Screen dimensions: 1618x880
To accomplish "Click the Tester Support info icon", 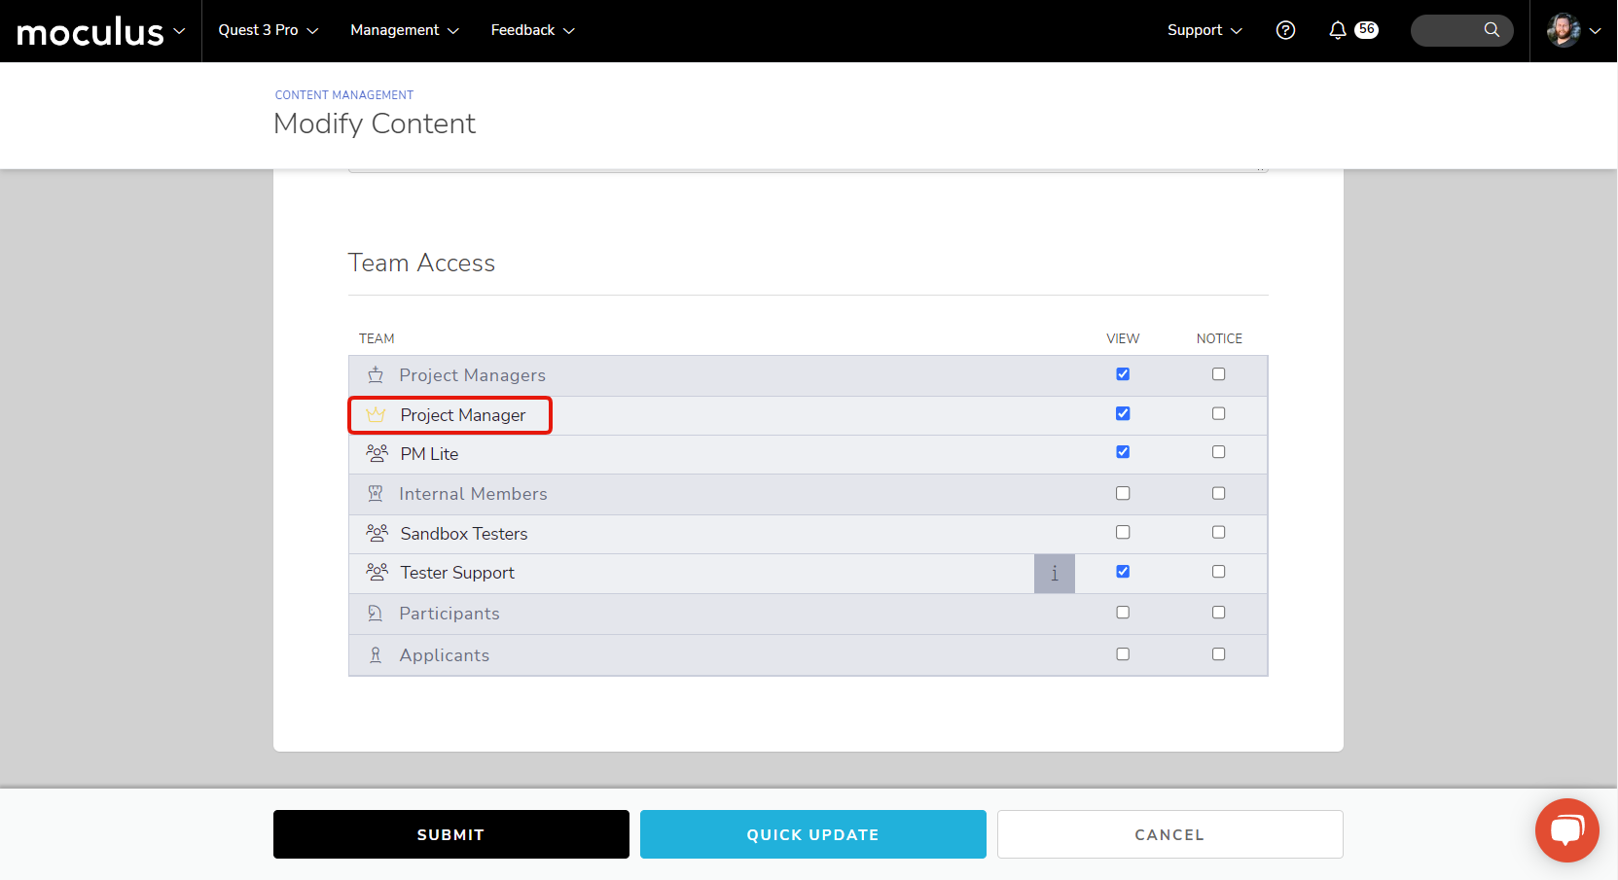I will pos(1054,574).
